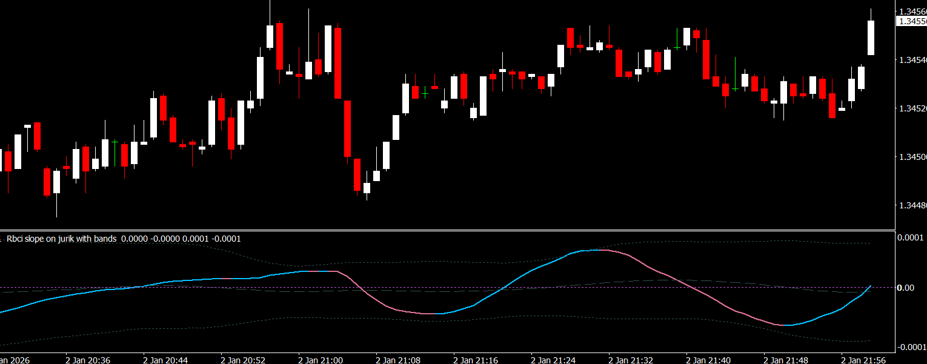Click the 2 Jan 21:08 time label

(x=398, y=360)
